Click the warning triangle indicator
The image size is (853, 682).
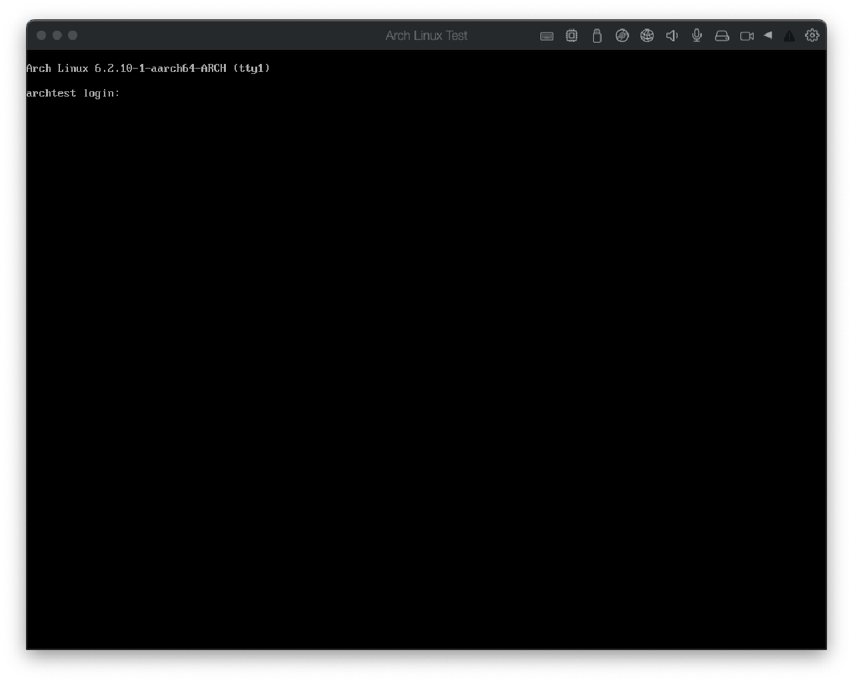point(789,36)
